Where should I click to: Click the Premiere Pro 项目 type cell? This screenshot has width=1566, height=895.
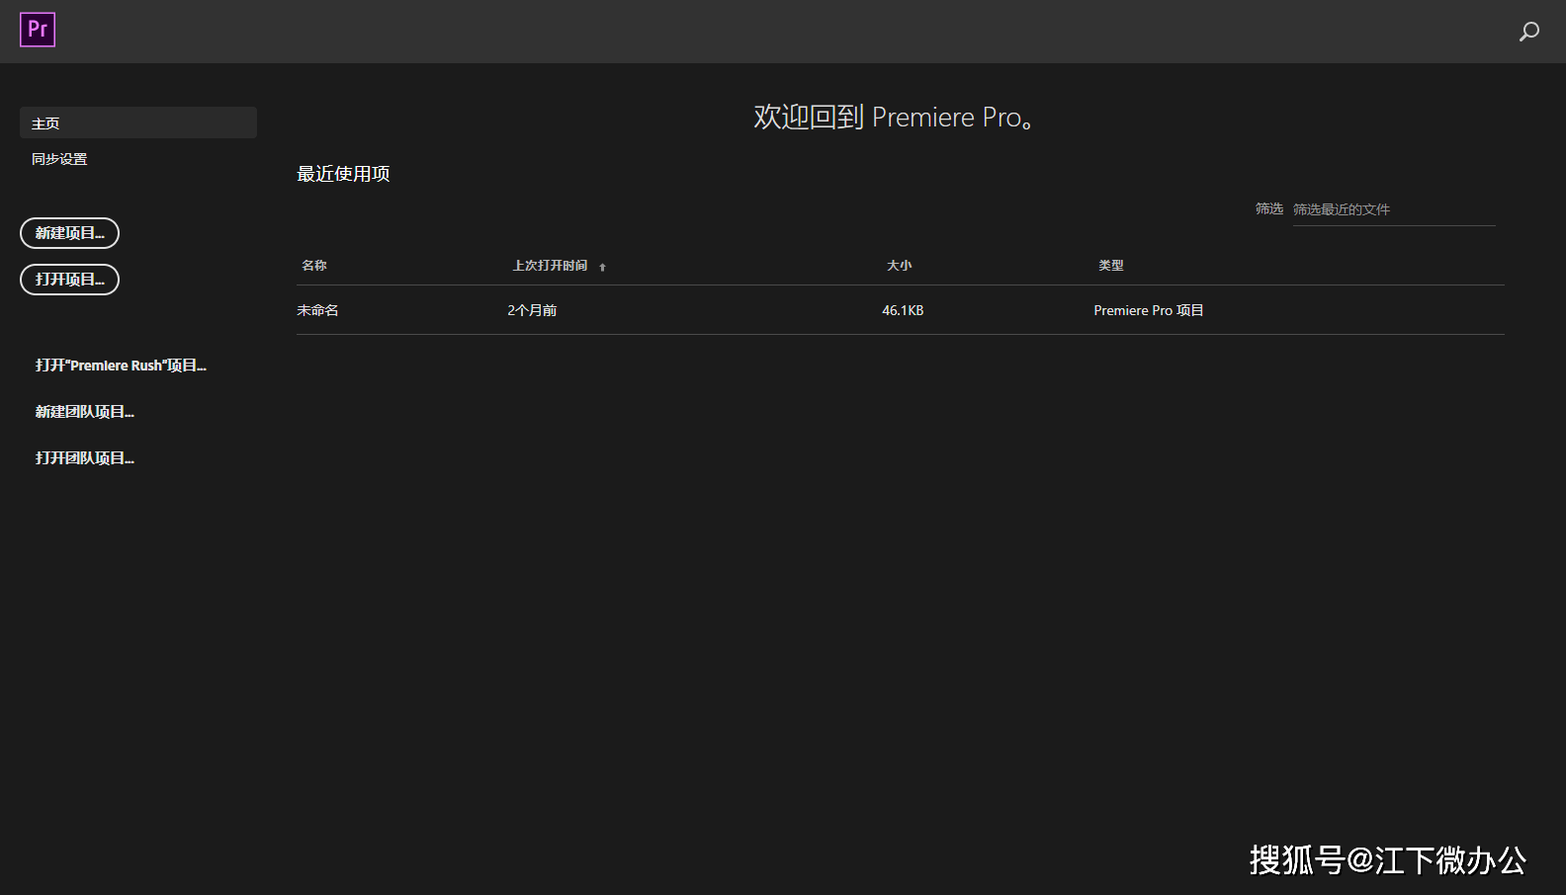(1149, 310)
